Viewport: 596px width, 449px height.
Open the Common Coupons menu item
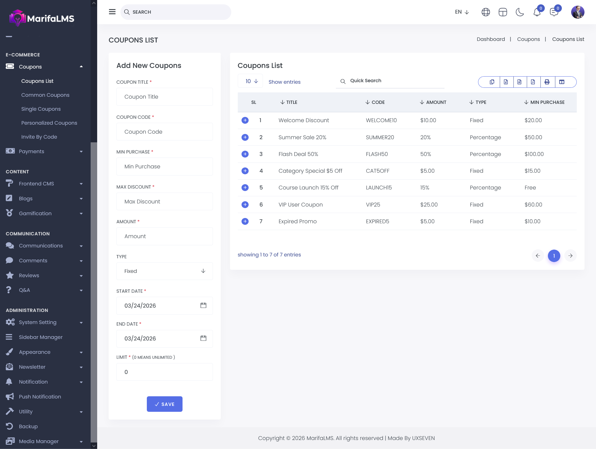point(45,95)
